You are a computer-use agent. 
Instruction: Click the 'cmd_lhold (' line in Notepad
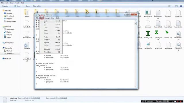tap(41, 66)
